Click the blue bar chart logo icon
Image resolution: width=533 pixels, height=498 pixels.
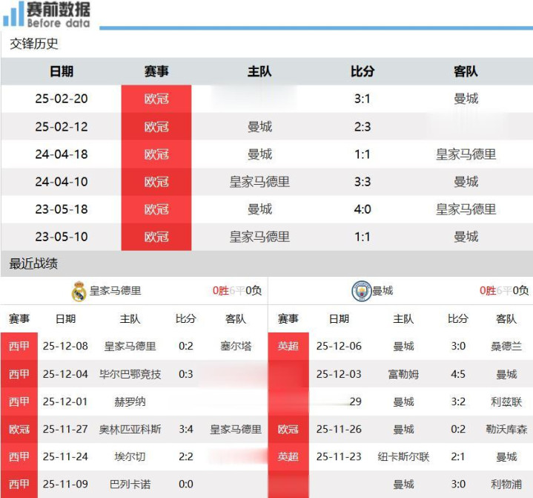[x=13, y=13]
